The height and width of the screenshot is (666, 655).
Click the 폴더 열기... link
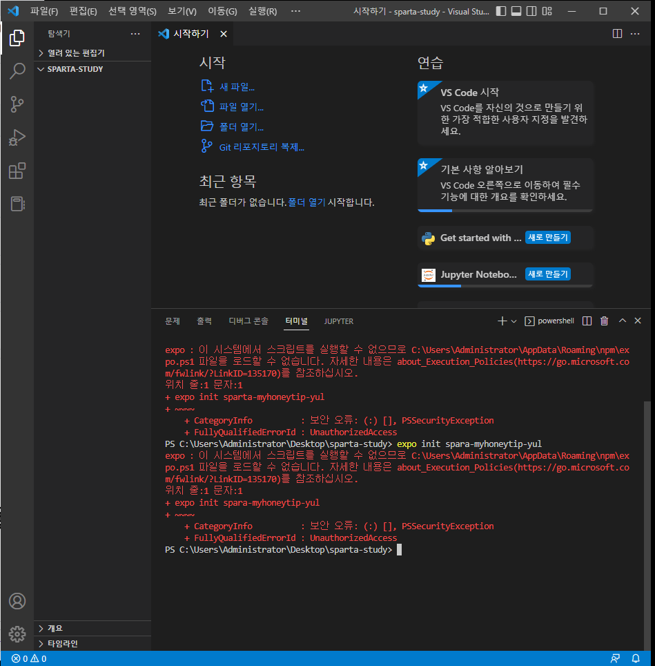click(242, 127)
